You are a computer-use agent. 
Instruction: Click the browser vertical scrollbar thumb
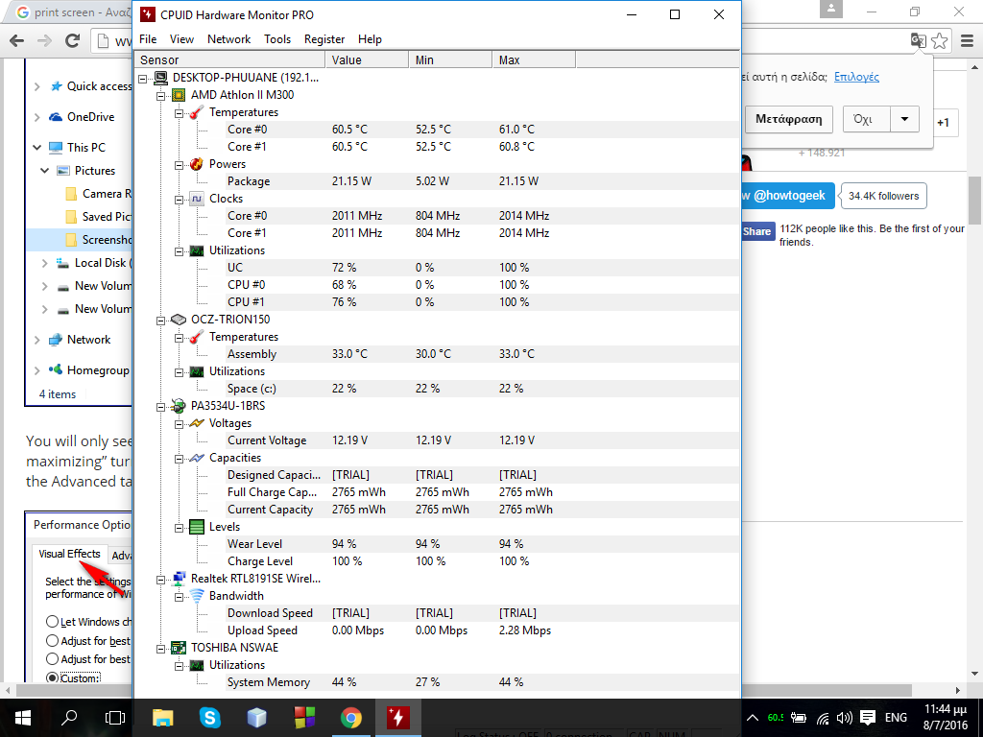coord(975,200)
